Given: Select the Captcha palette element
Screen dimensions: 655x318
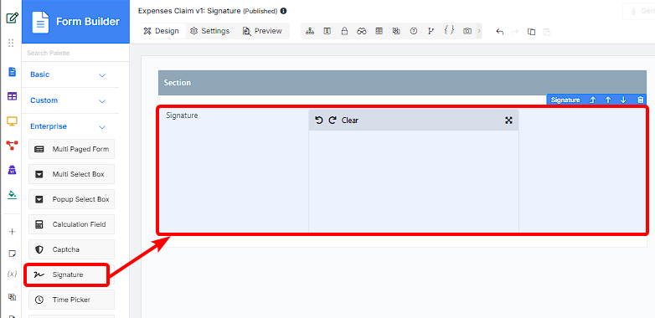Looking at the screenshot, I should [71, 249].
